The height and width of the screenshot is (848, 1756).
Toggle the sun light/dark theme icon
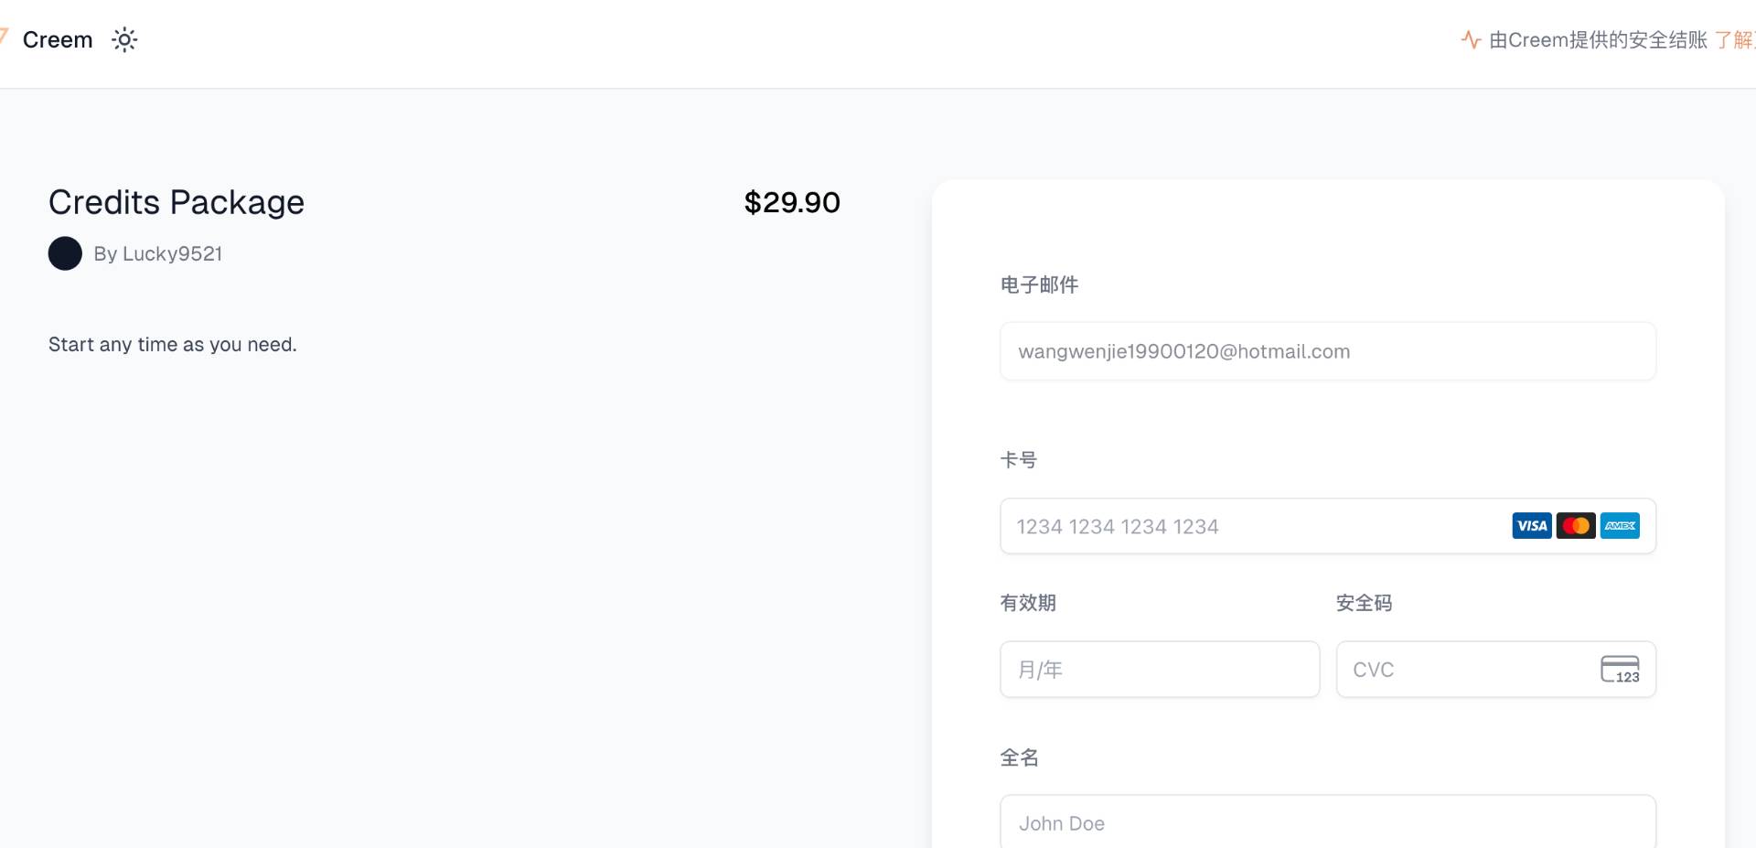click(124, 40)
